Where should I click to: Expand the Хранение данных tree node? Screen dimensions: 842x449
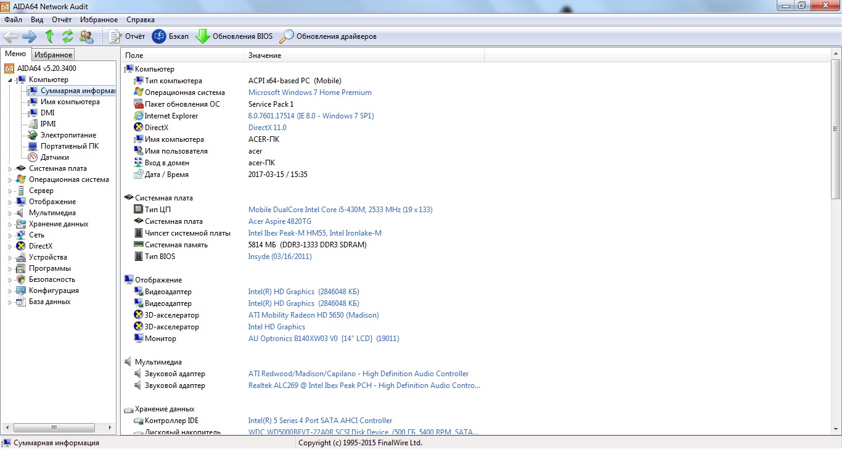click(10, 224)
